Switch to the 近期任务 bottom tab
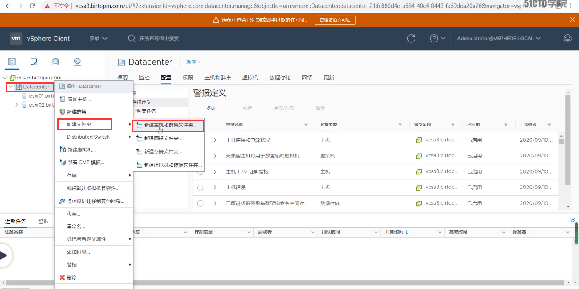 point(15,221)
